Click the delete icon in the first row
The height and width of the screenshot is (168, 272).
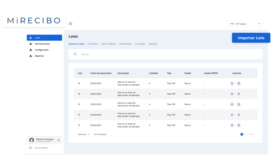(238, 83)
